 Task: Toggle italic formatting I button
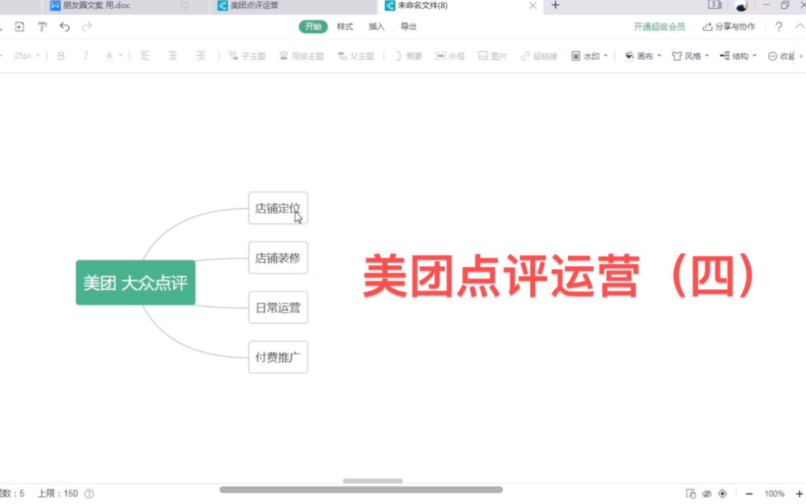[86, 56]
